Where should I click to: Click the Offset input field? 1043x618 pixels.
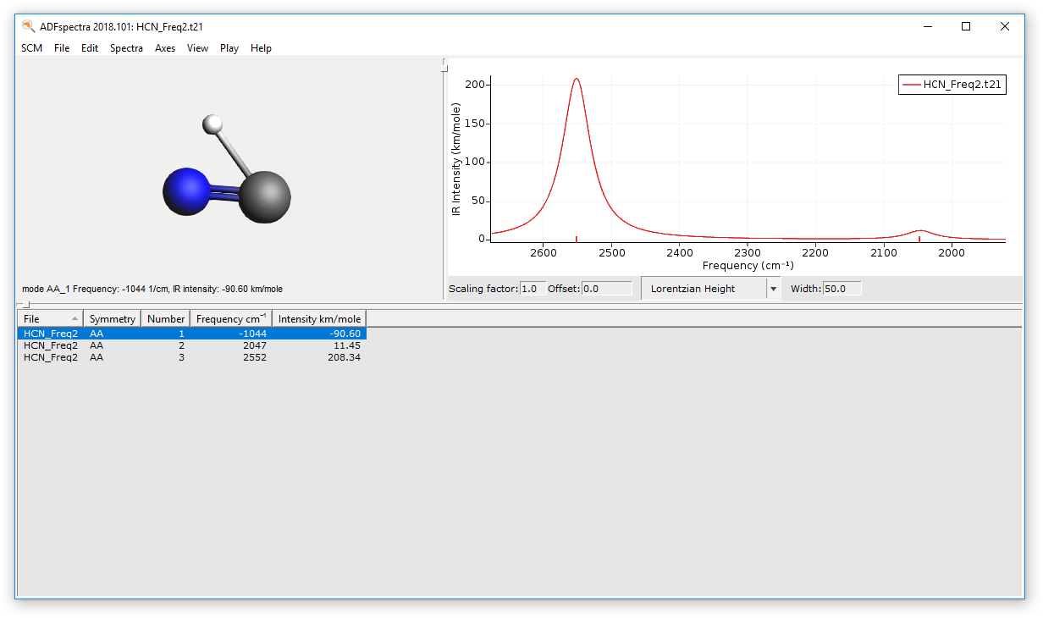(606, 289)
